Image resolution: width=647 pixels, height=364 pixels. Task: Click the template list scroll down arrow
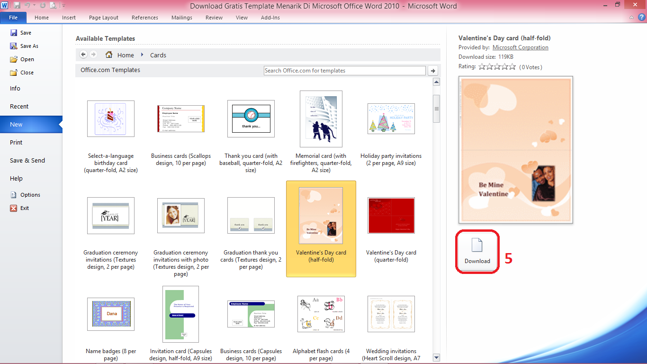pyautogui.click(x=437, y=357)
